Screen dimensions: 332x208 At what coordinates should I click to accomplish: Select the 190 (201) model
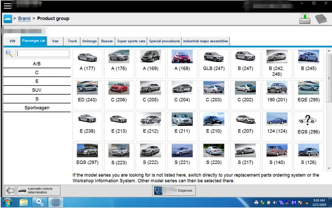coord(277,95)
